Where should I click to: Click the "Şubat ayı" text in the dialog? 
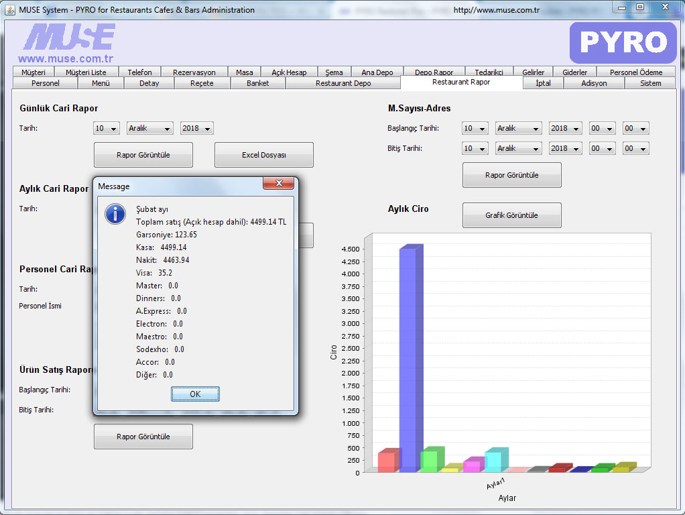click(x=152, y=209)
